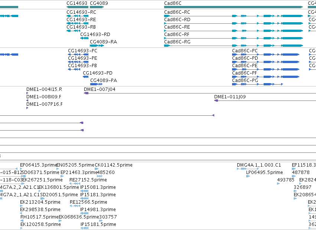This screenshot has height=230, width=316.
Task: Open transcript CG14693-RD
Action: [95, 34]
